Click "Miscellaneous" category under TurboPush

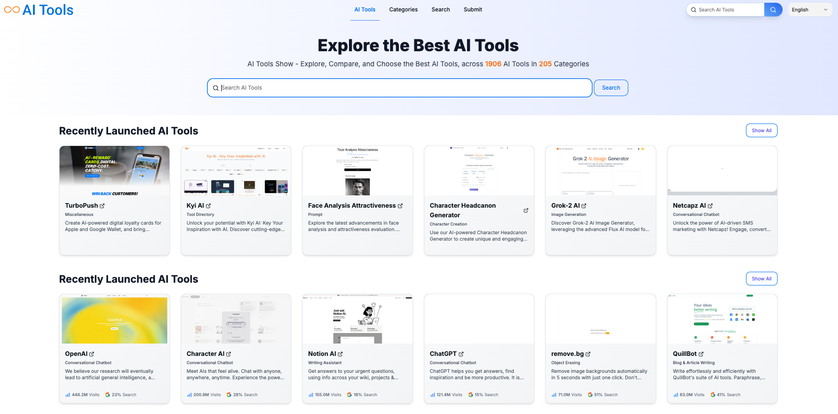pos(79,215)
